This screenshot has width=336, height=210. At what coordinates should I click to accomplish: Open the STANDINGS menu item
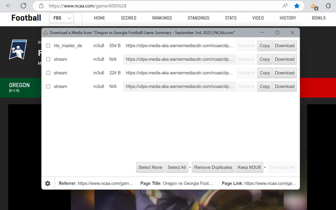tap(198, 18)
